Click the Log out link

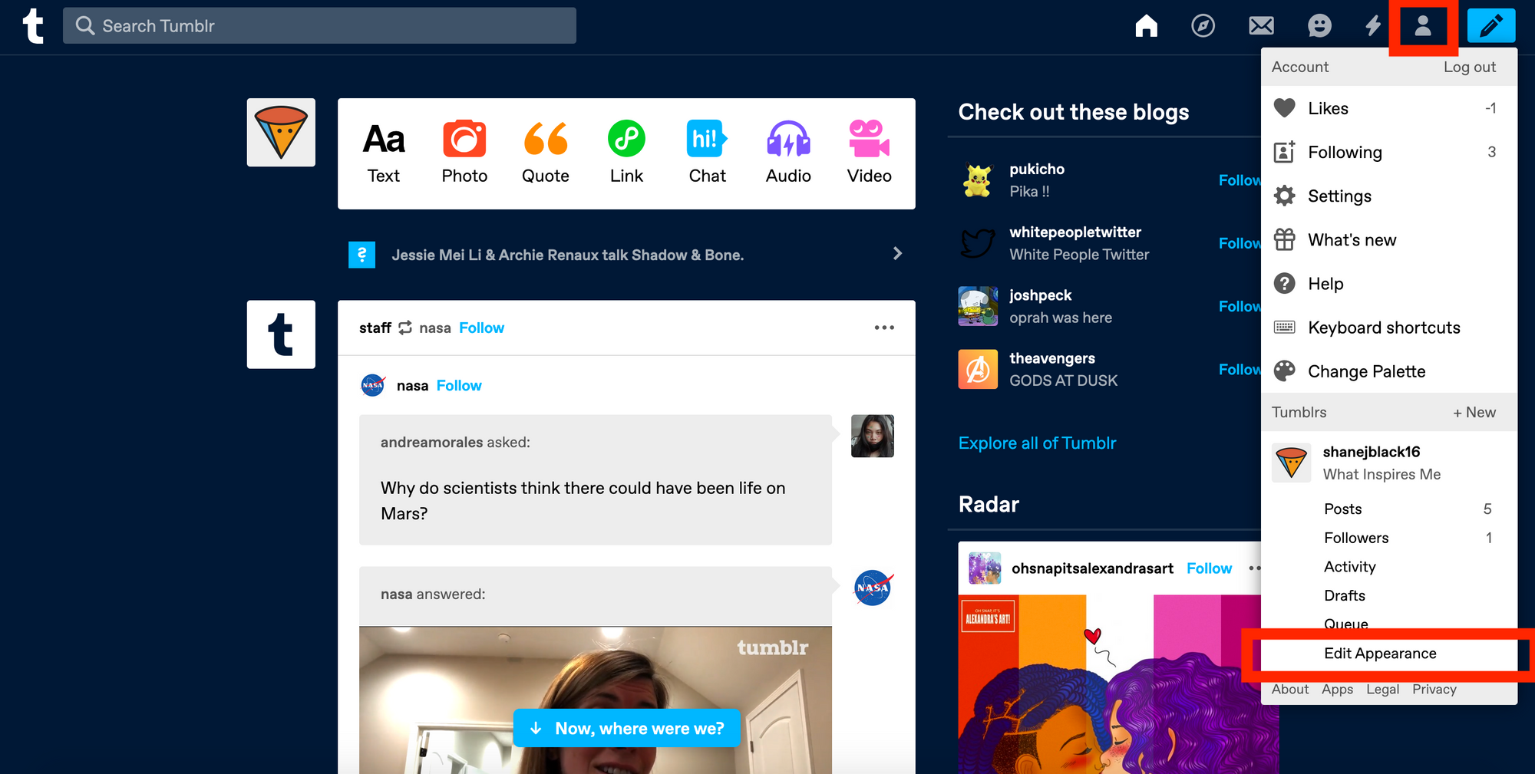1469,67
